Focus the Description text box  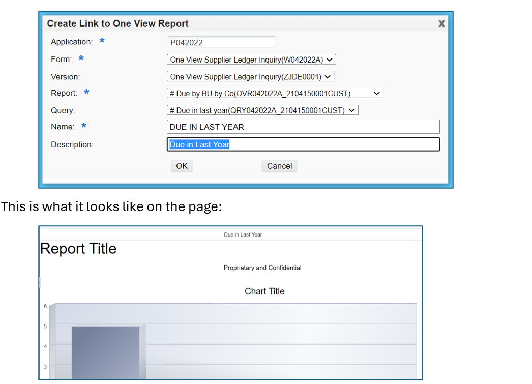tap(303, 145)
